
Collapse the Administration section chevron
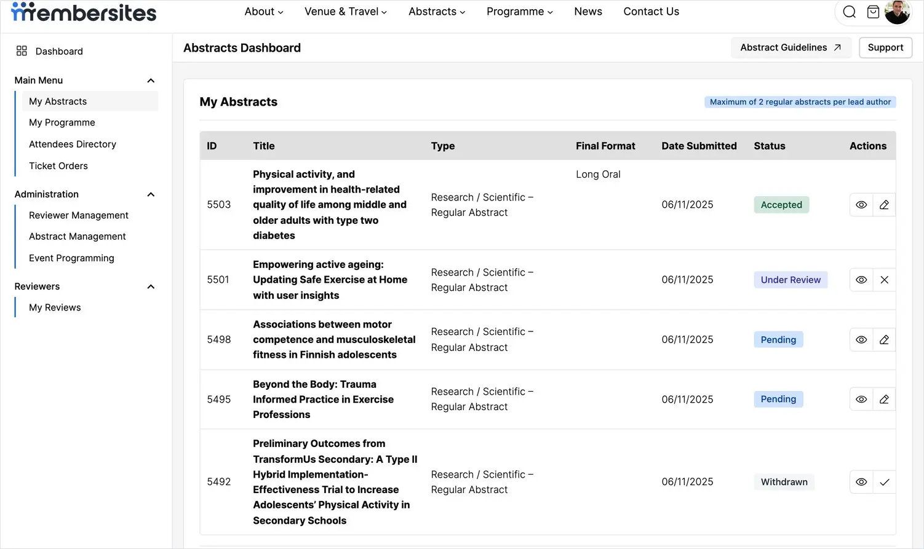151,194
